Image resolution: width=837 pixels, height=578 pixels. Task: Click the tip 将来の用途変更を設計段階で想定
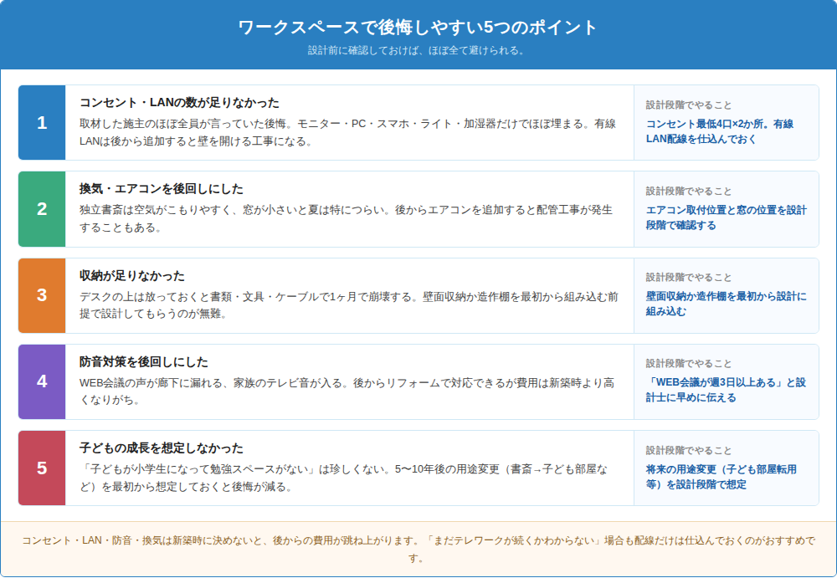[721, 477]
